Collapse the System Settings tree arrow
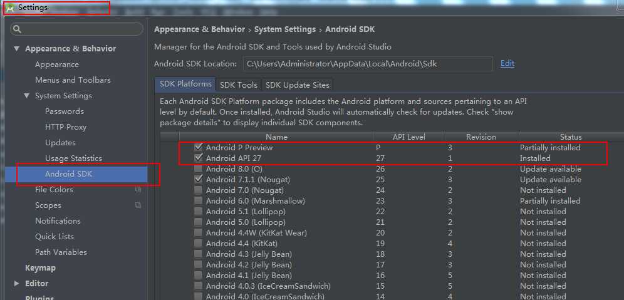Image resolution: width=624 pixels, height=300 pixels. click(27, 95)
